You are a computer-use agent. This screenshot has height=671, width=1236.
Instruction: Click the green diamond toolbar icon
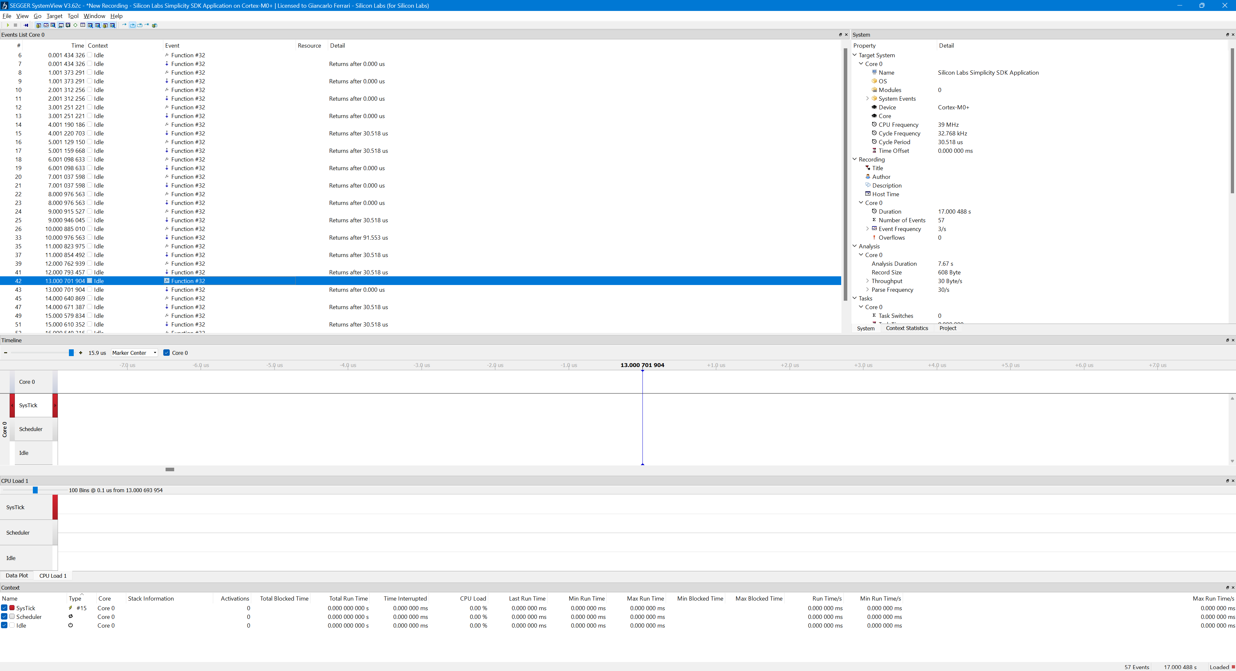[75, 25]
